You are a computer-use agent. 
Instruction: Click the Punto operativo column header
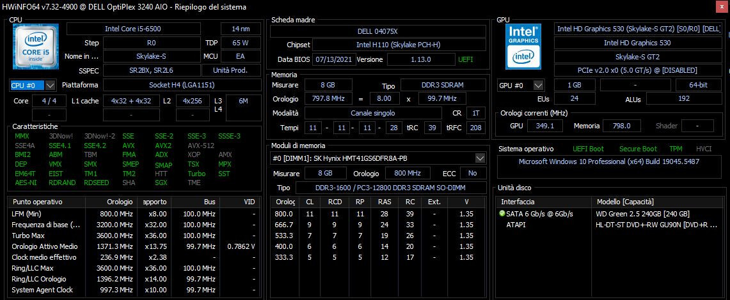pos(47,202)
